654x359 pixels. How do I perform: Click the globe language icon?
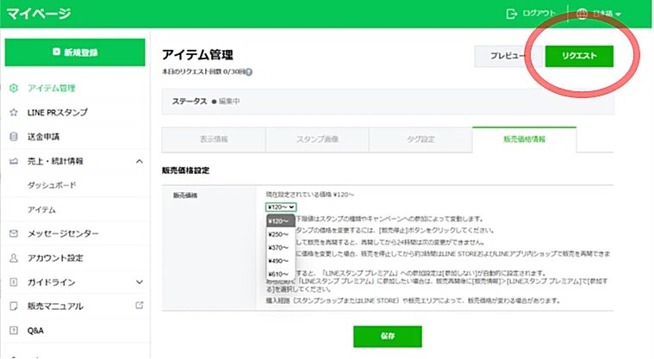582,14
